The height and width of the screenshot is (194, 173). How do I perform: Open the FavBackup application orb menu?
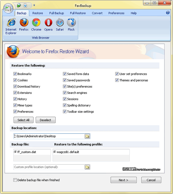pyautogui.click(x=8, y=8)
